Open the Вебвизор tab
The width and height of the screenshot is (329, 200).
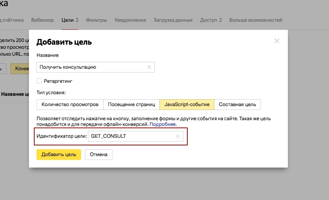pyautogui.click(x=42, y=20)
